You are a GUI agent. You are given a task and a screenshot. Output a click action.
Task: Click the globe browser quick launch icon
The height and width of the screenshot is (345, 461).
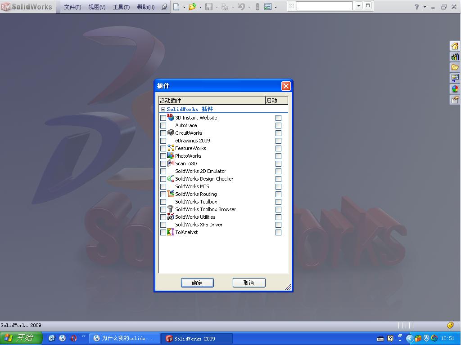pyautogui.click(x=62, y=338)
